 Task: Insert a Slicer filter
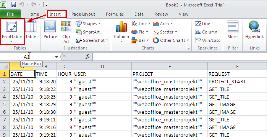tap(233, 29)
